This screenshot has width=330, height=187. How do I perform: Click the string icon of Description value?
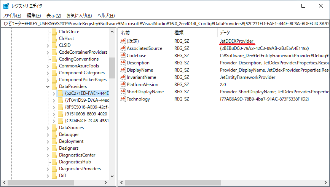(x=123, y=62)
